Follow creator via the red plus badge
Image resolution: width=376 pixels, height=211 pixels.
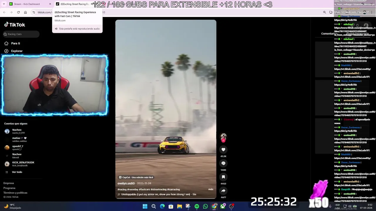pos(223,141)
